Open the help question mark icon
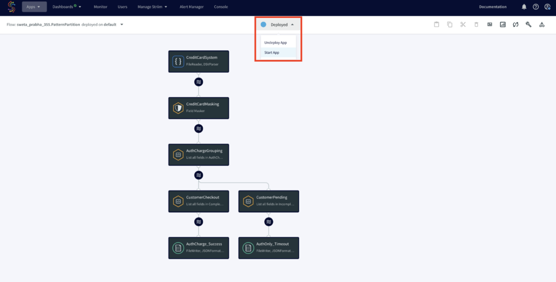 coord(536,7)
